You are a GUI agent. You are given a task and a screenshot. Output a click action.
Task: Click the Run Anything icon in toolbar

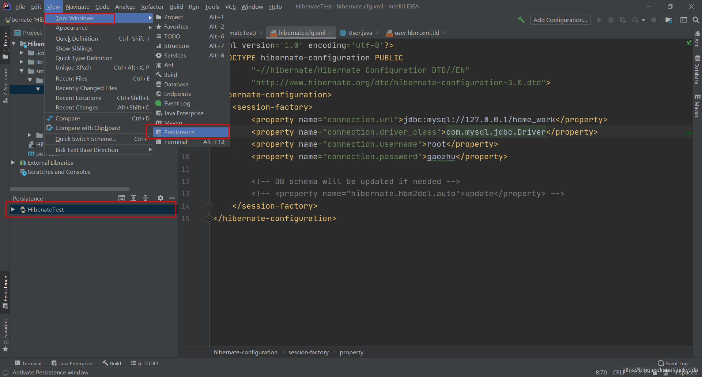tap(684, 20)
